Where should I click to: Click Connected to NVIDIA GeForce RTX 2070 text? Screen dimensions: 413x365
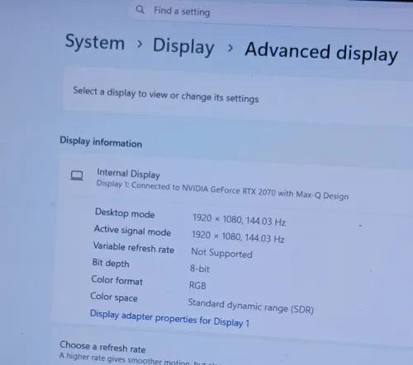pos(222,190)
